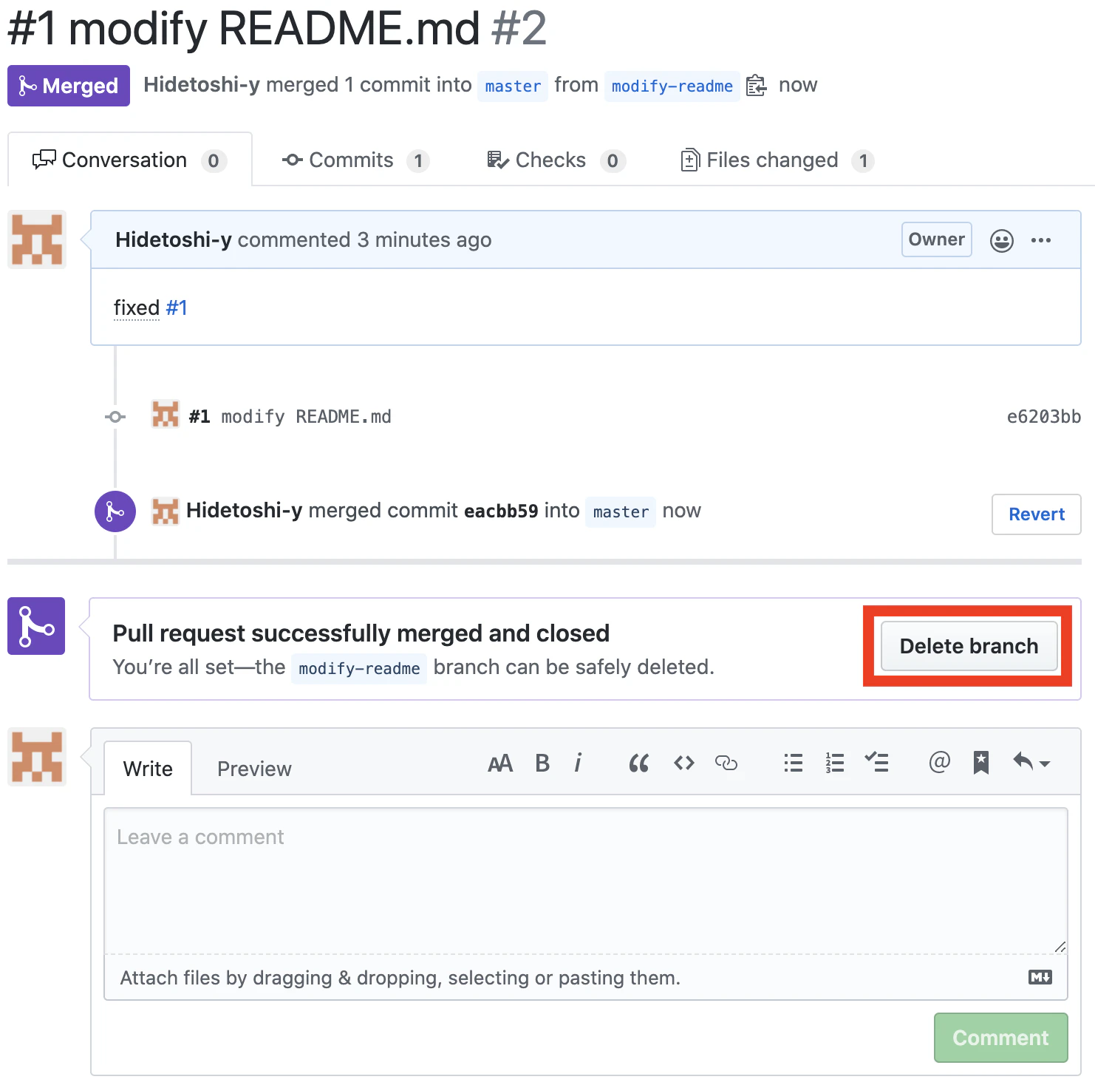Click the purple Merged status badge
Viewport: 1095px width, 1085px height.
click(69, 86)
